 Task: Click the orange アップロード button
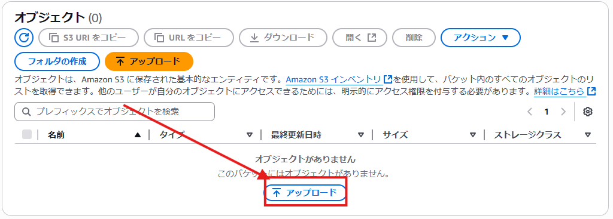click(x=149, y=61)
